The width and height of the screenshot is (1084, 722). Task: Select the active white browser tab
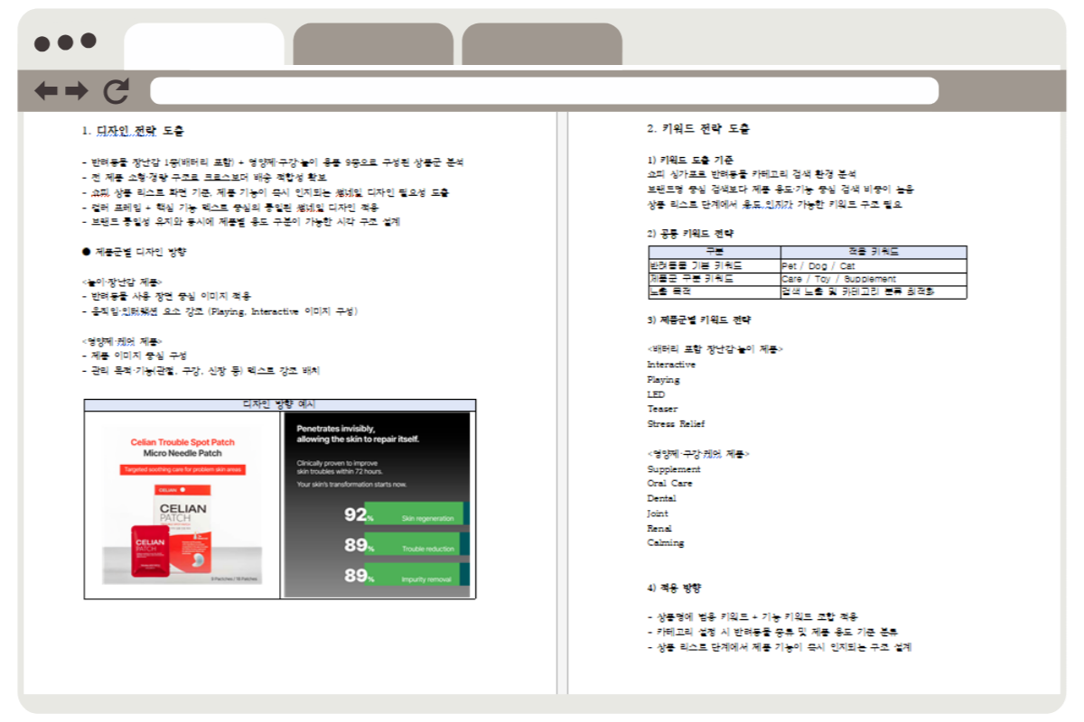click(x=204, y=45)
